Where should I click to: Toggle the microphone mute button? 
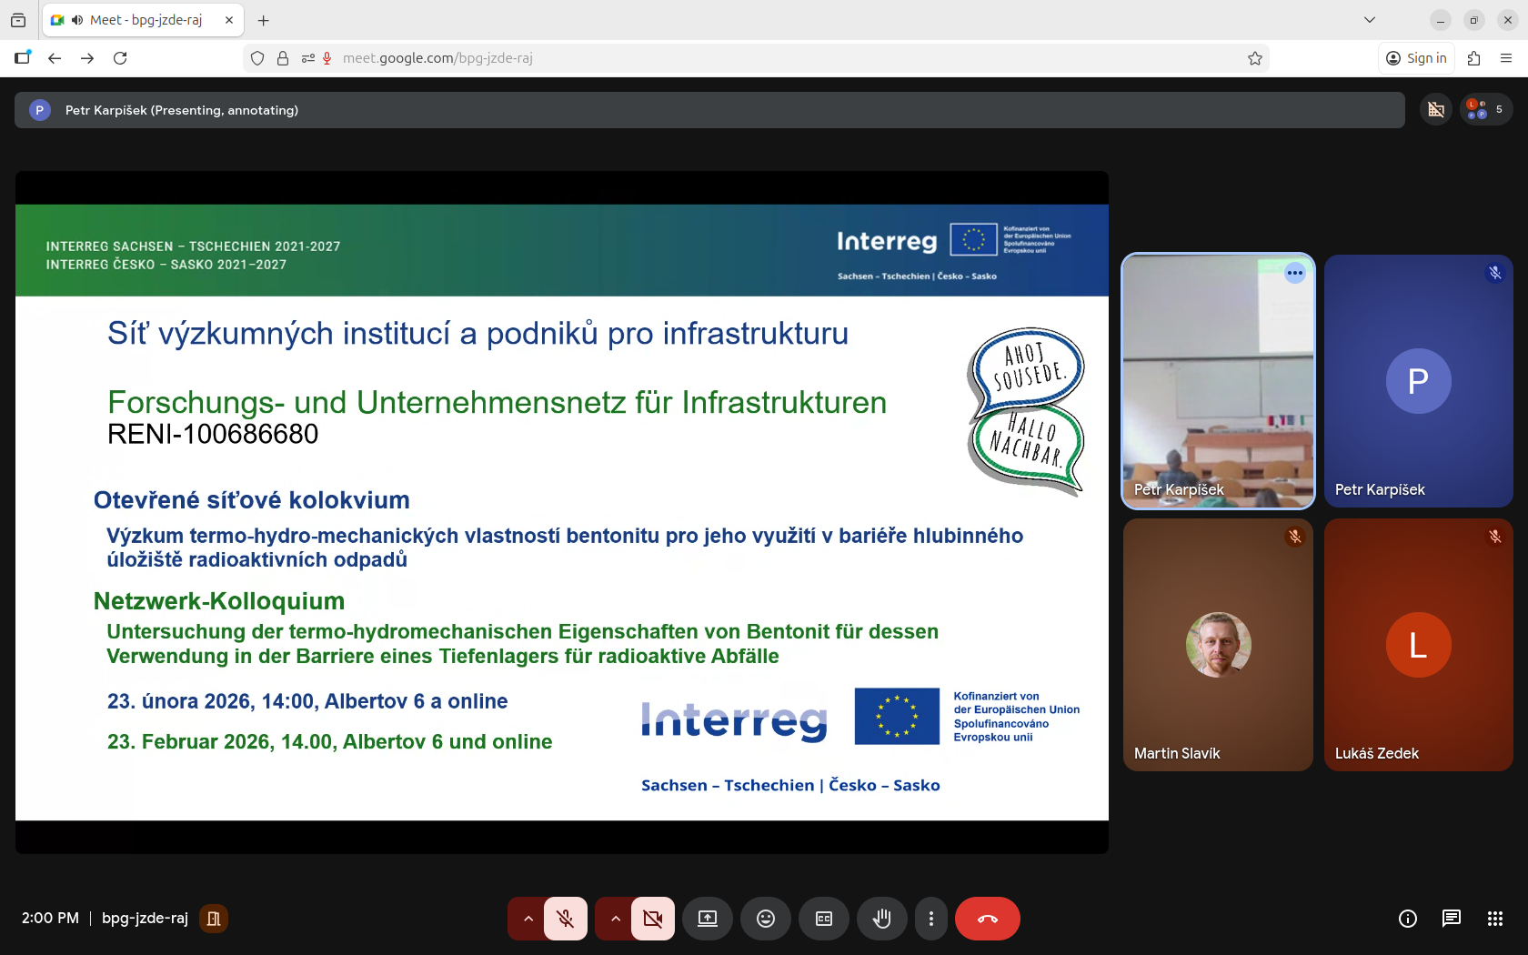point(565,919)
